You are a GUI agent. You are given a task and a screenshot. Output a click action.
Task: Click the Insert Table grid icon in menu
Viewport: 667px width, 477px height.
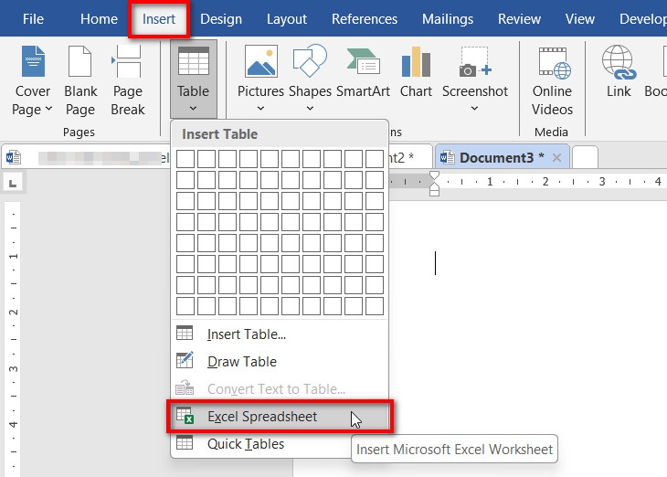click(x=185, y=334)
